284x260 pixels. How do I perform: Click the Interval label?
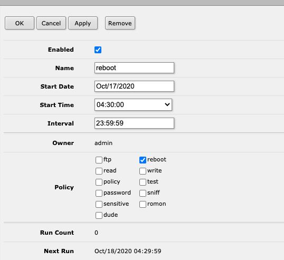(61, 123)
